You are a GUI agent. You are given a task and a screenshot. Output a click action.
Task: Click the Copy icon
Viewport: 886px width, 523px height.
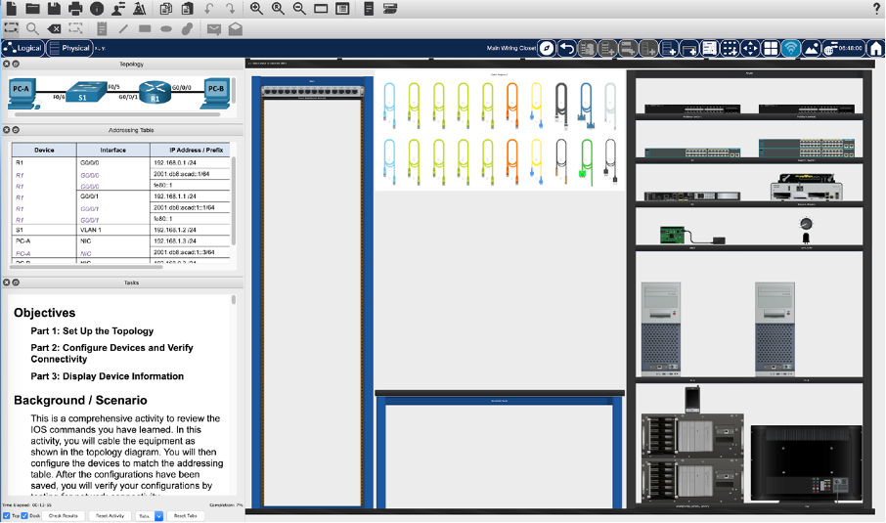click(x=166, y=9)
